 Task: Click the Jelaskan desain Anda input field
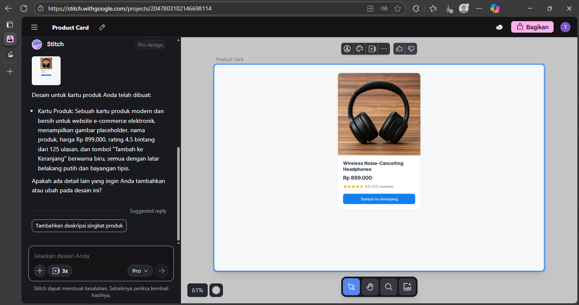click(101, 256)
